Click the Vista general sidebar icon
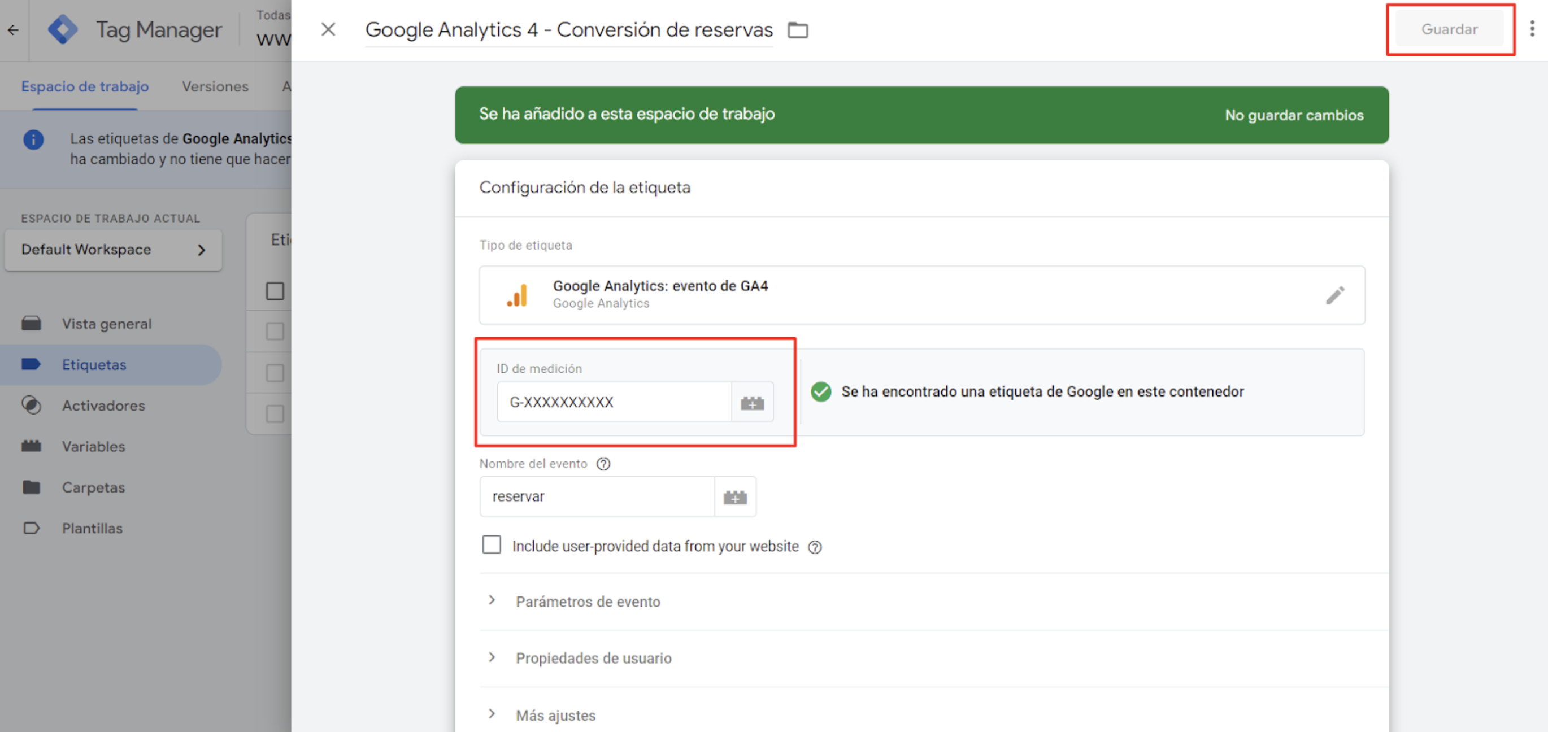The width and height of the screenshot is (1548, 732). click(31, 323)
